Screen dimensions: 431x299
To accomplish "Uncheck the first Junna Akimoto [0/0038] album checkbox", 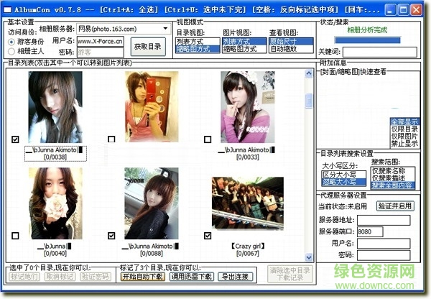I will [15, 139].
